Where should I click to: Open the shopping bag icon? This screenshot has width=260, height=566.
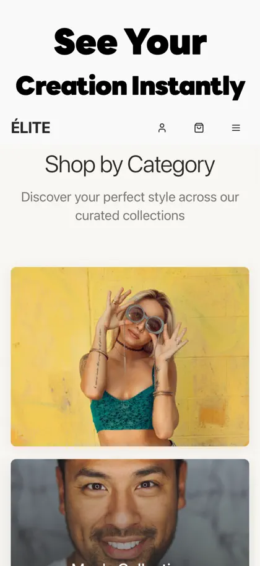[199, 128]
